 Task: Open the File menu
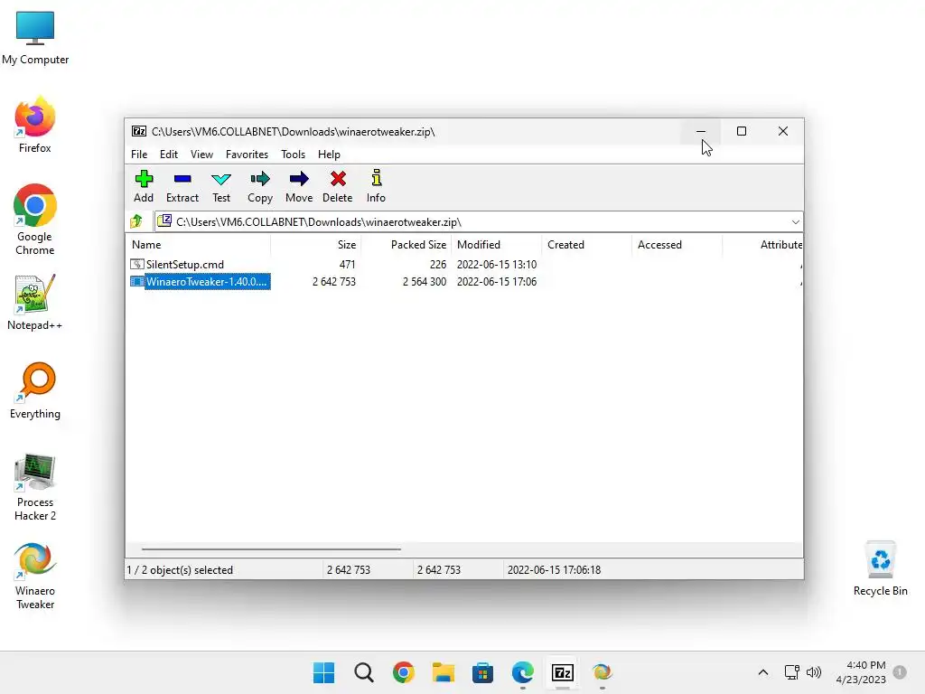[x=139, y=154]
